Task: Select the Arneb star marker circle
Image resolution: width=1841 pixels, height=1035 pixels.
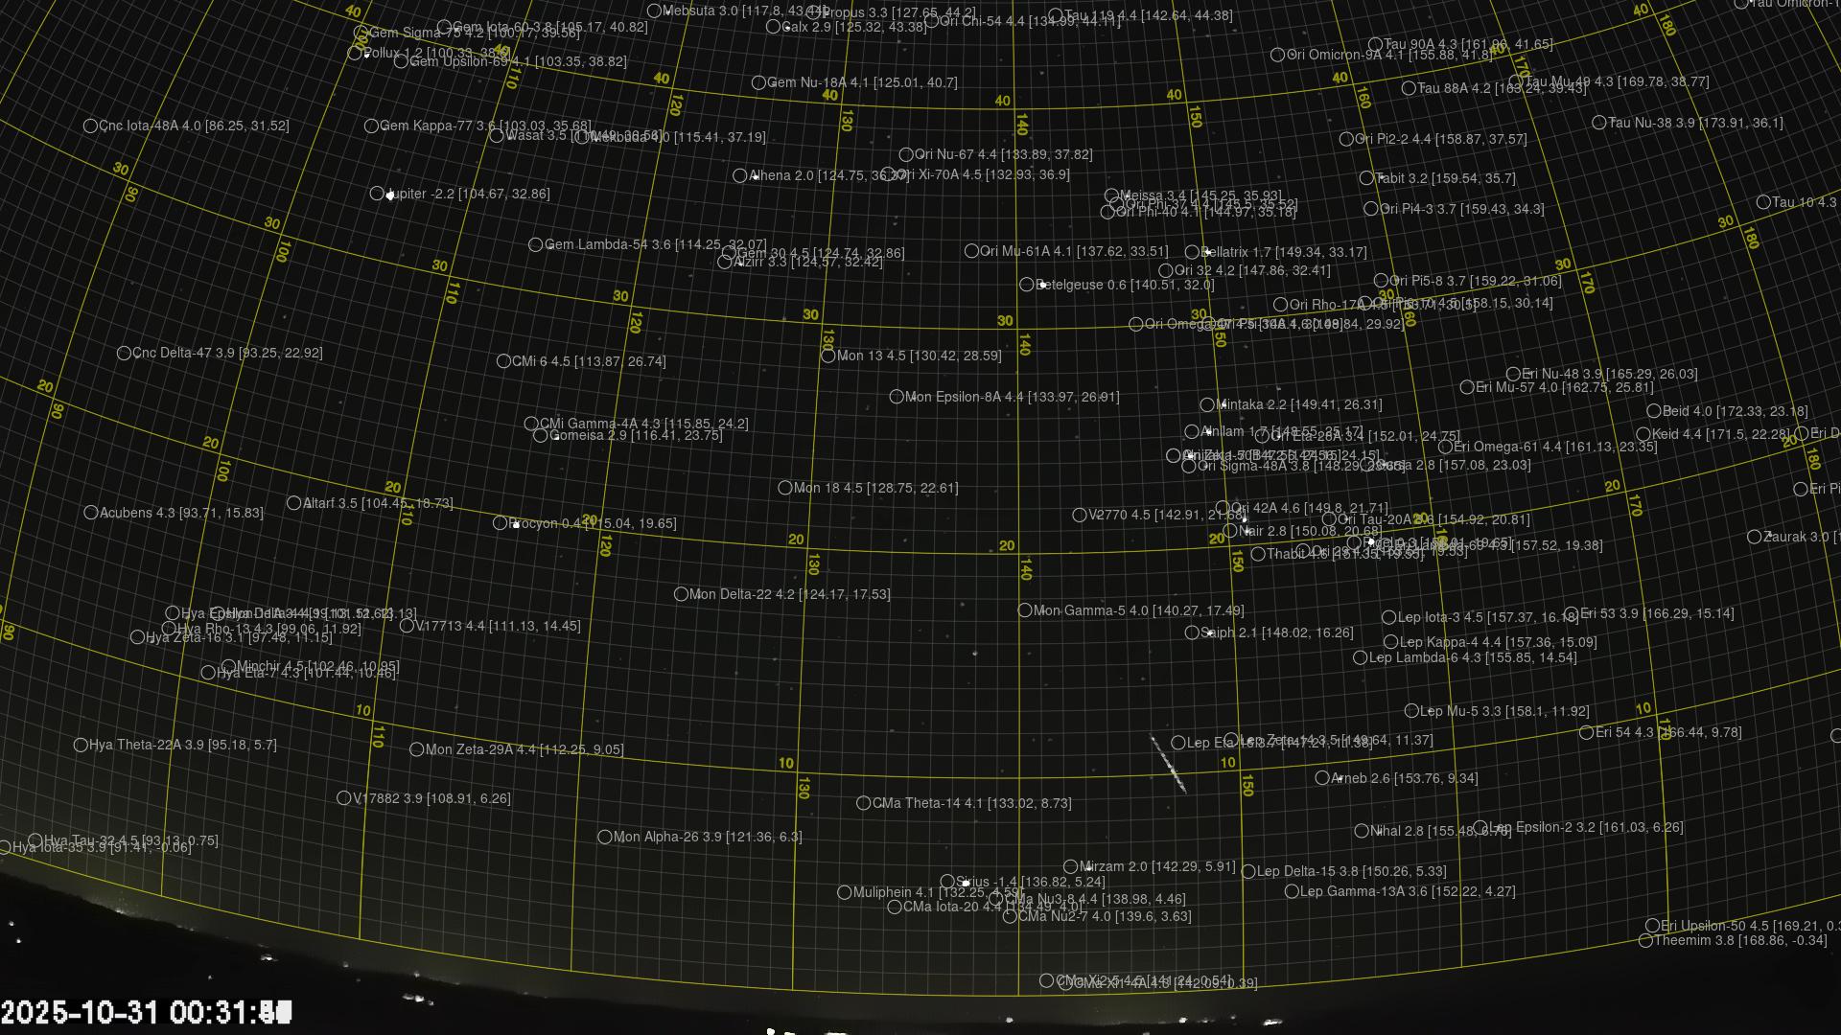Action: coord(1322,778)
